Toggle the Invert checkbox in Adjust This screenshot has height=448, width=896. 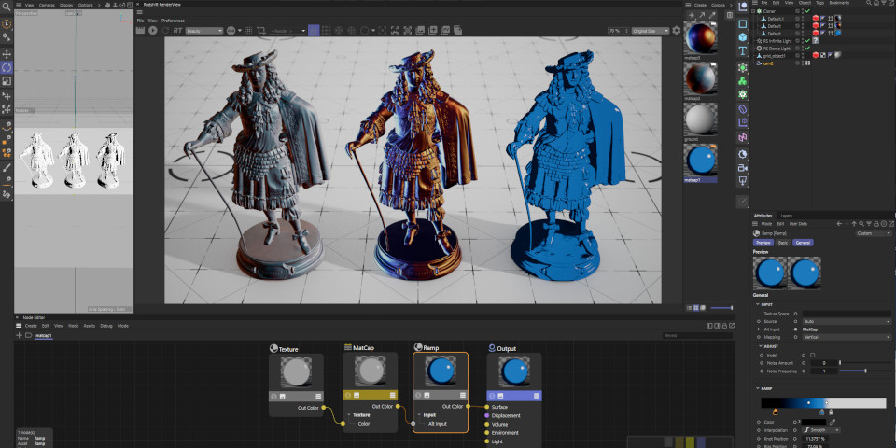812,355
